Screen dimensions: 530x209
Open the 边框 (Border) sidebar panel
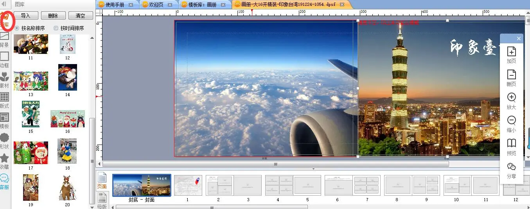(4, 59)
